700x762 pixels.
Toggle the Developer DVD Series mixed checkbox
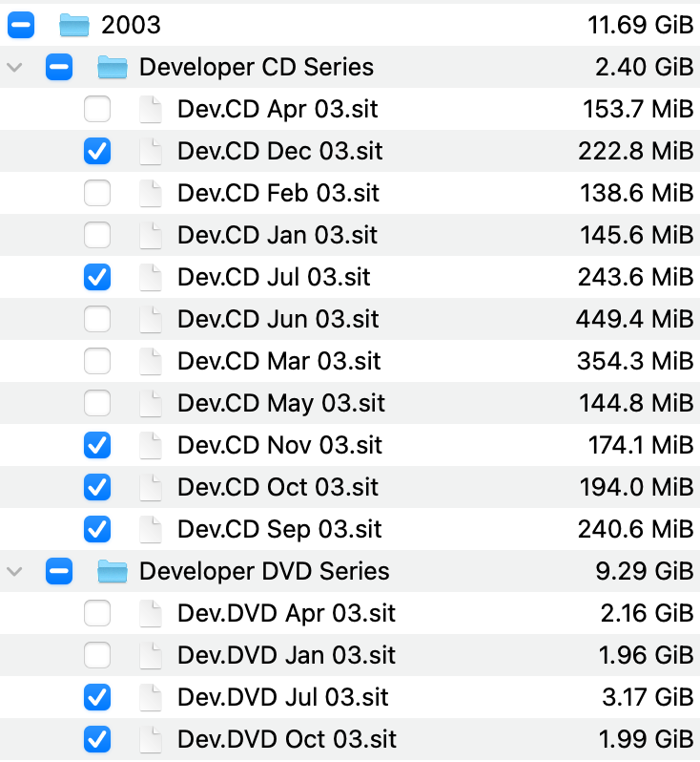point(59,571)
